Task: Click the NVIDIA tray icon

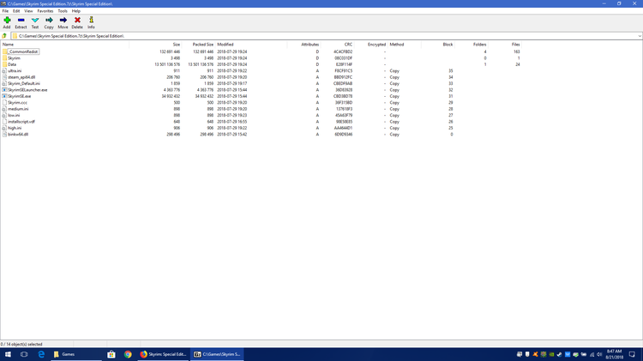Action: point(551,354)
